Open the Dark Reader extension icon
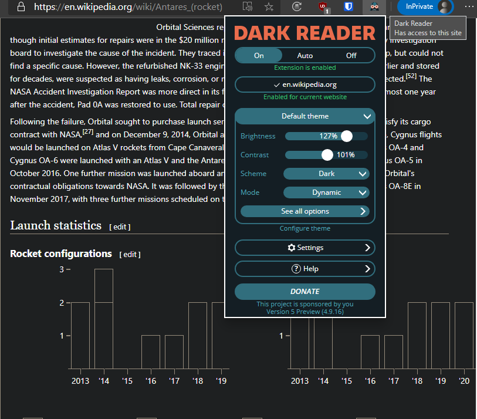Viewport: 477px width, 419px height. click(x=374, y=7)
